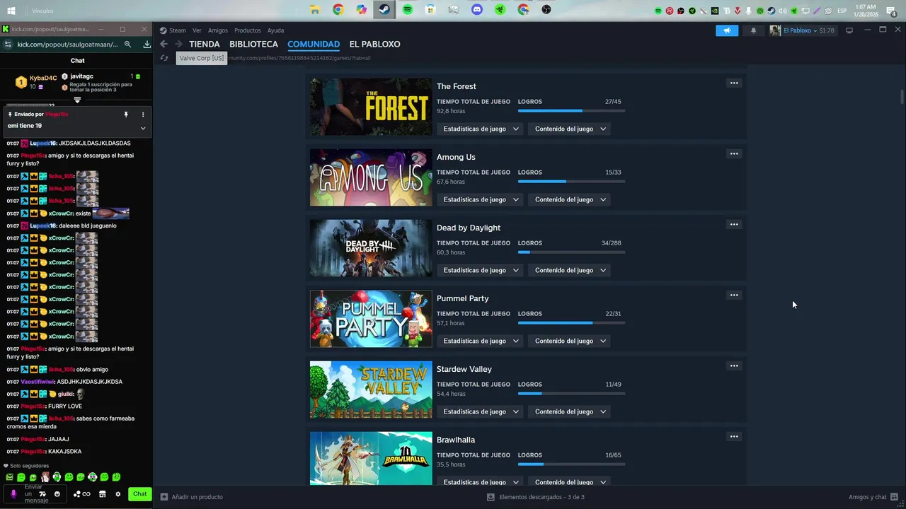906x509 pixels.
Task: Open Steam notifications bell
Action: (753, 30)
